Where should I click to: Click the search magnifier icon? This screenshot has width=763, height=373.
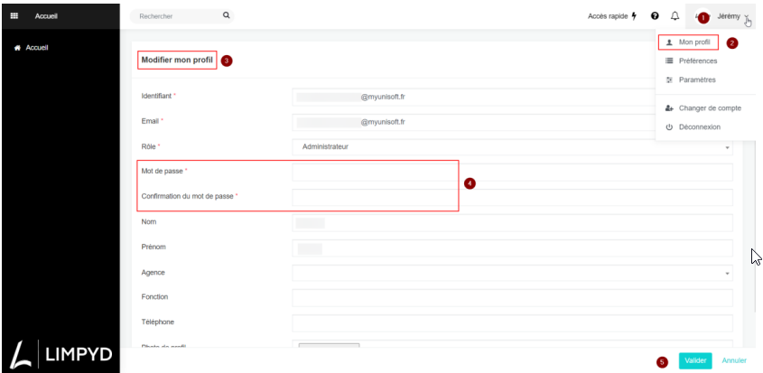[227, 15]
